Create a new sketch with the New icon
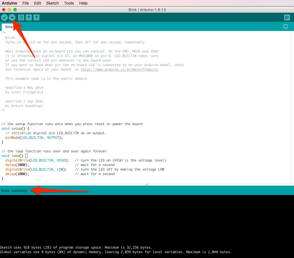Viewport: 294px width, 258px height. (x=21, y=17)
